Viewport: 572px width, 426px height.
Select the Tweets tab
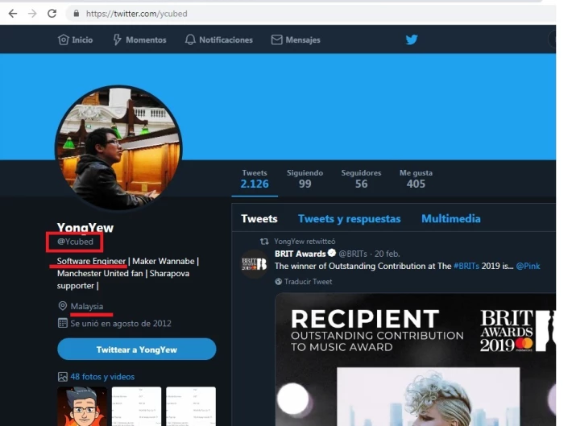coord(259,218)
